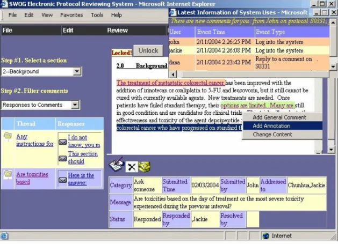Click envelope icon beside 'I do not know'
Screen dimensions: 338x244
(63, 142)
